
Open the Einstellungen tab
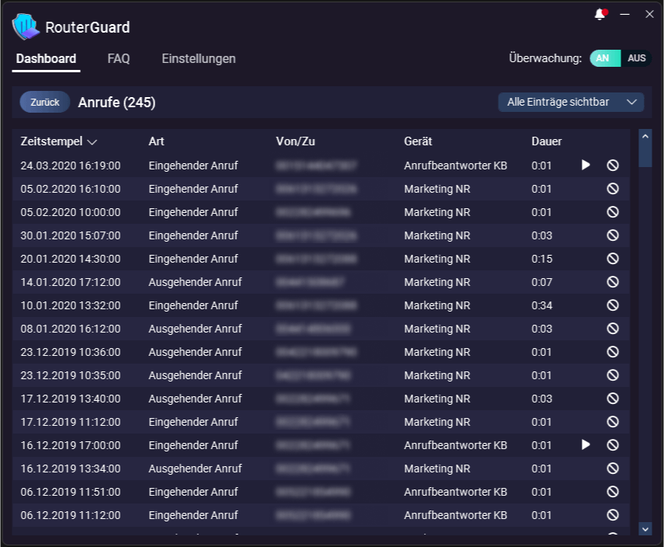[198, 58]
